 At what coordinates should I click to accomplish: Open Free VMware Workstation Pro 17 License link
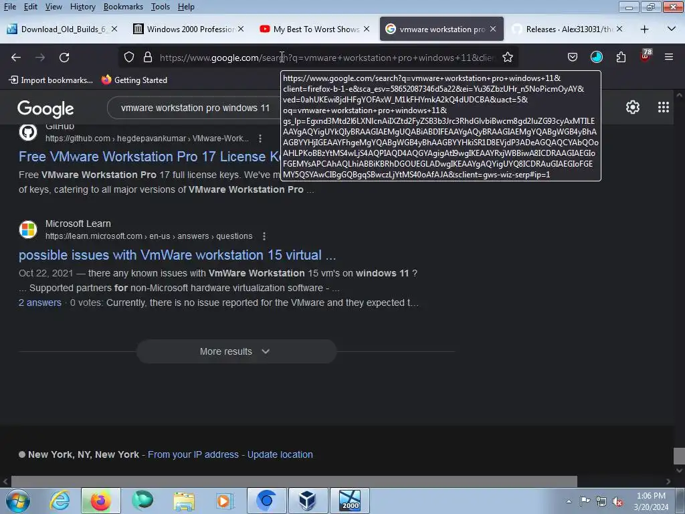click(149, 157)
